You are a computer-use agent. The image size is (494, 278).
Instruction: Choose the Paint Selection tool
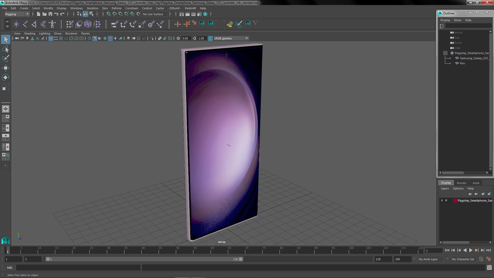6,58
